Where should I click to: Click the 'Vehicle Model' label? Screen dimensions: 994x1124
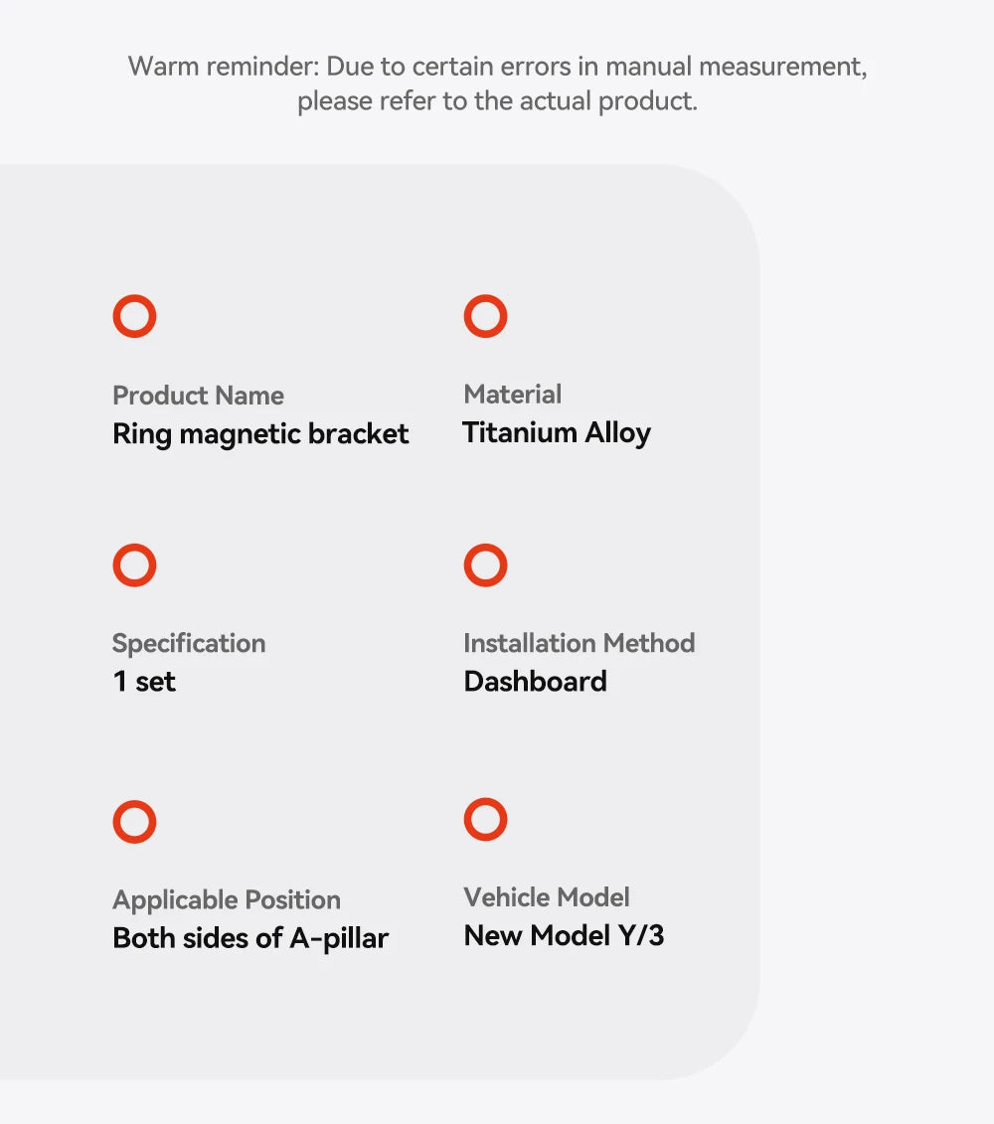click(x=547, y=897)
